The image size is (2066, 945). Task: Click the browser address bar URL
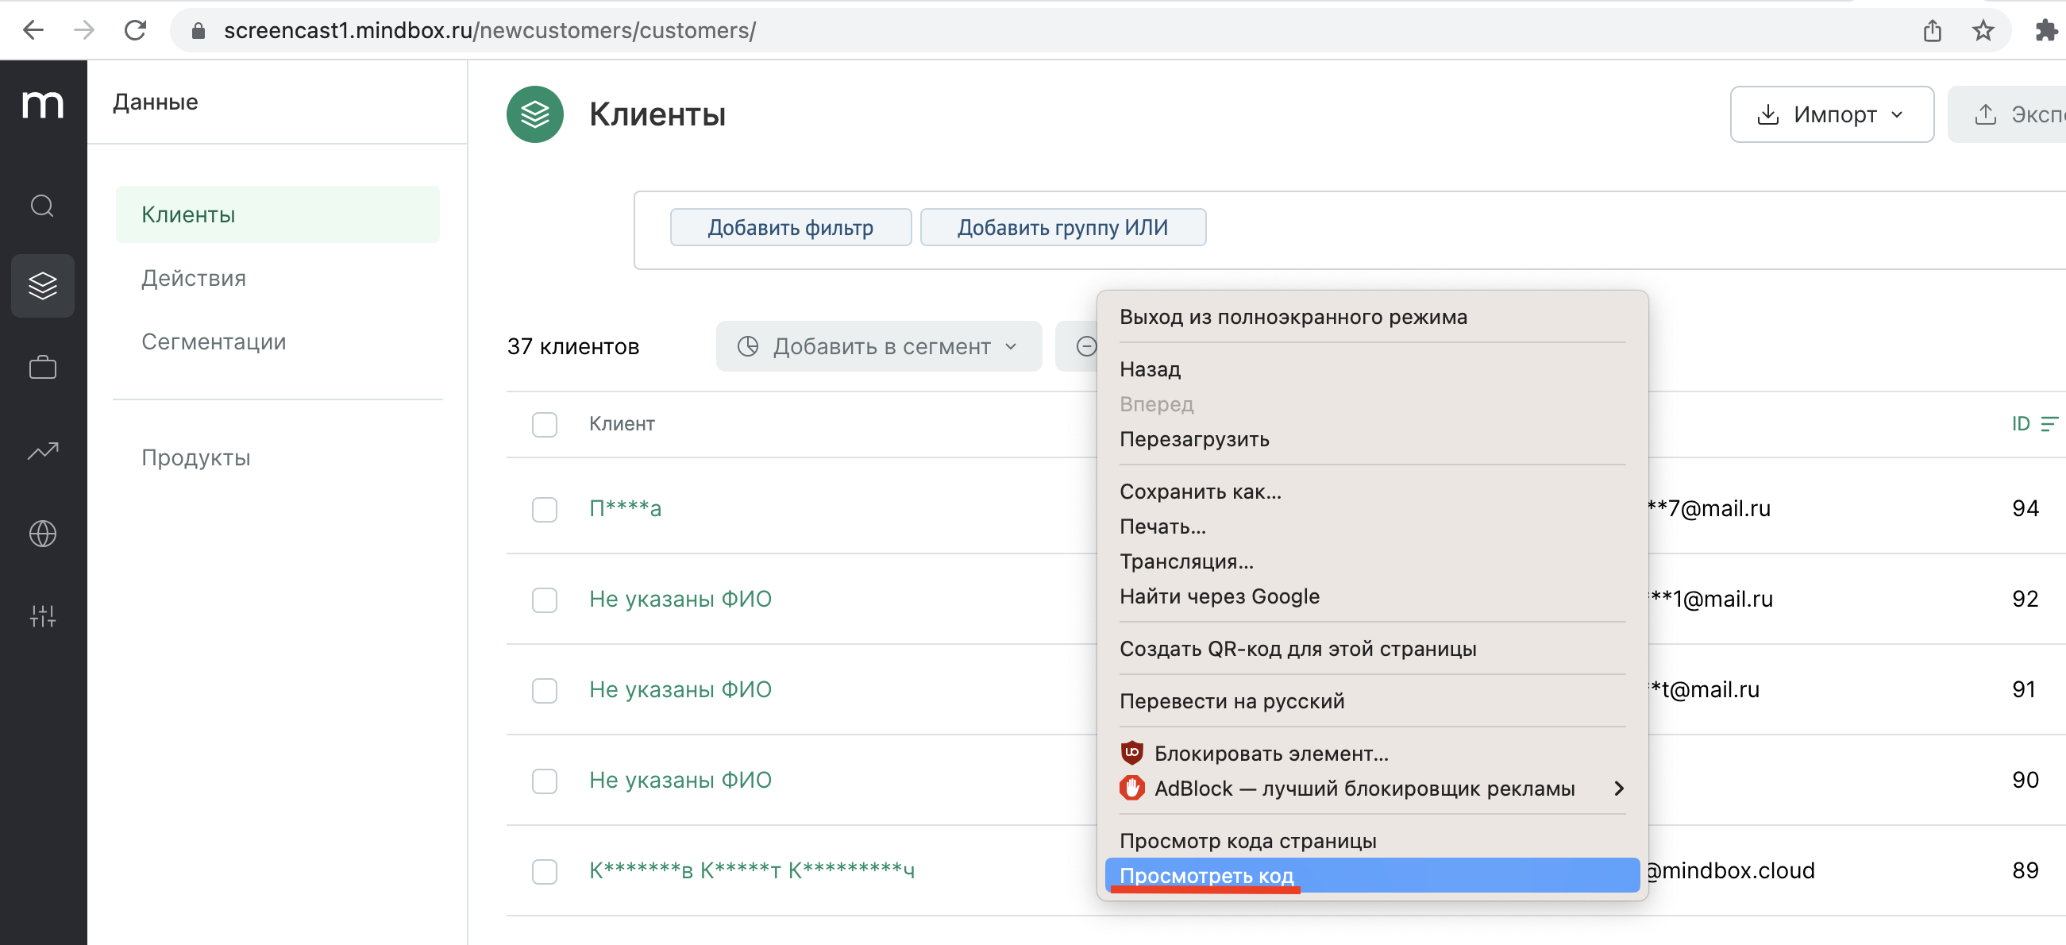489,30
